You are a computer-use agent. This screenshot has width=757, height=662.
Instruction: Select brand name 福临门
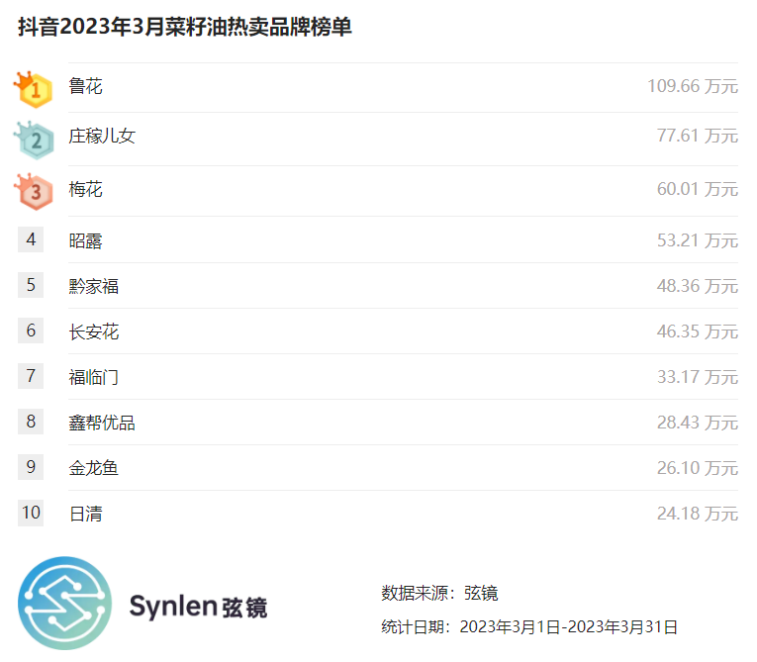coord(94,378)
